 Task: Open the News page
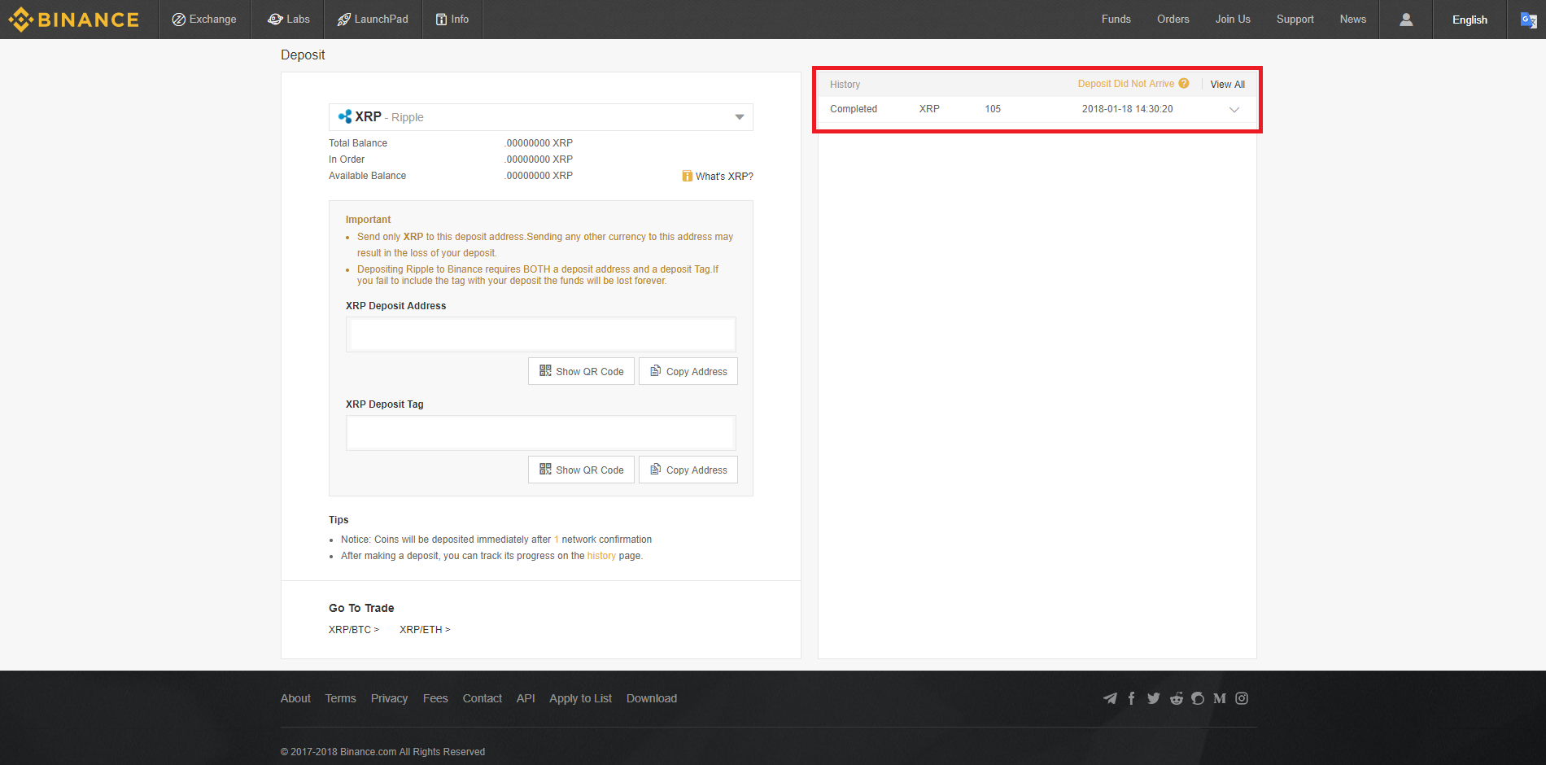[x=1353, y=20]
